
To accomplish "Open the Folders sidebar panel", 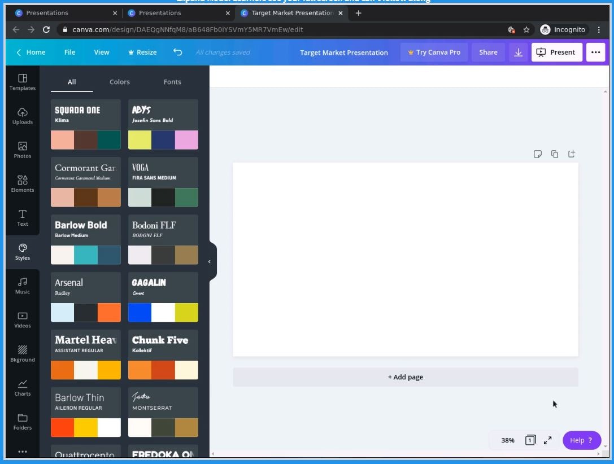I will coord(23,422).
